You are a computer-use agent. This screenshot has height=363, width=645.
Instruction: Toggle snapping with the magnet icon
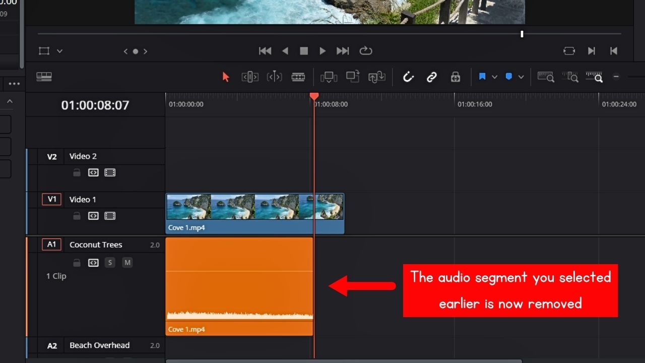click(408, 77)
